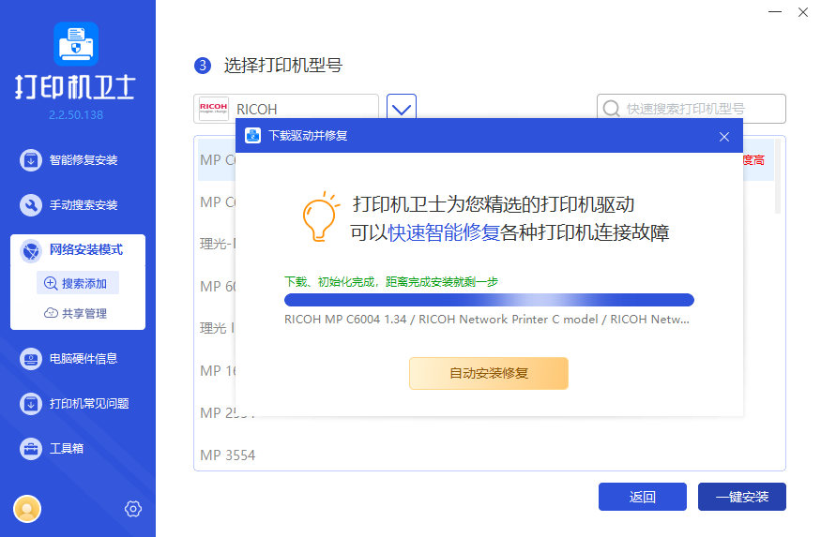Viewport: 821px width, 537px height.
Task: Click the 手动搜索安装 wrench icon
Action: (31, 205)
